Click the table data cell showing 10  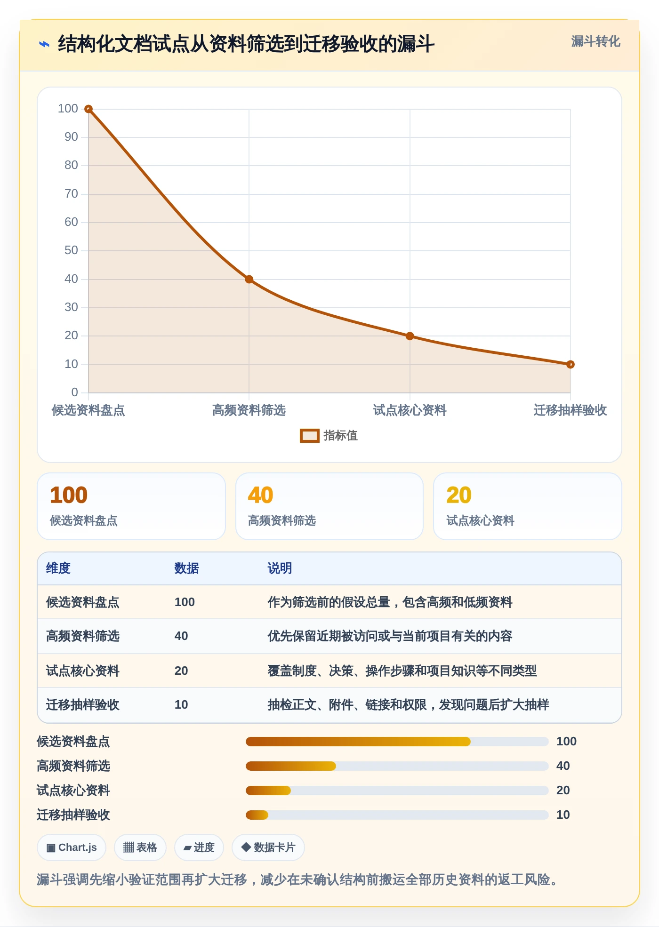181,705
